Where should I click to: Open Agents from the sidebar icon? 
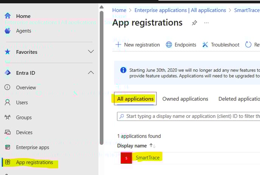point(7,31)
